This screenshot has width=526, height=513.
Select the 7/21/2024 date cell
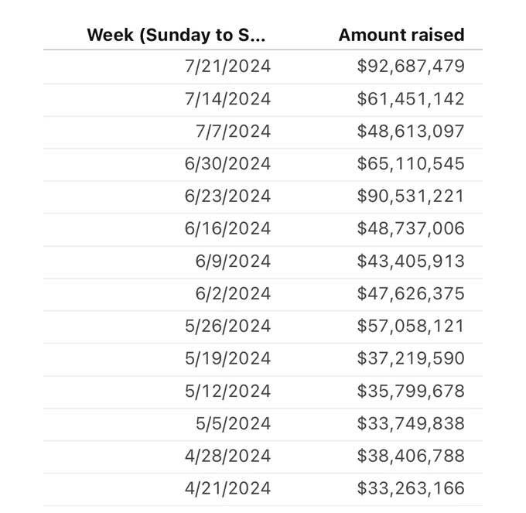coord(227,66)
